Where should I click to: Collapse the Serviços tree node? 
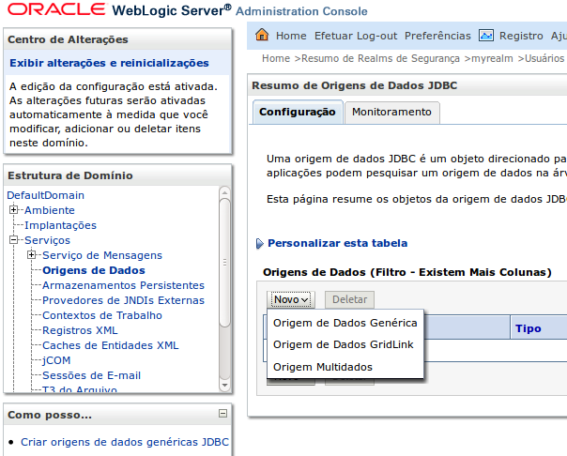coord(13,240)
